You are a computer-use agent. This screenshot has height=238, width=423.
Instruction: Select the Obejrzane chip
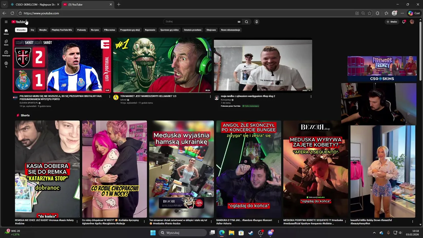coord(211,30)
